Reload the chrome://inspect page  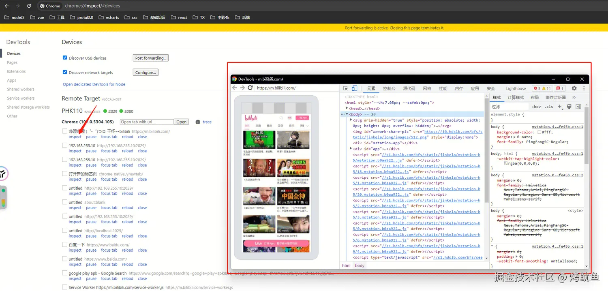tap(29, 6)
